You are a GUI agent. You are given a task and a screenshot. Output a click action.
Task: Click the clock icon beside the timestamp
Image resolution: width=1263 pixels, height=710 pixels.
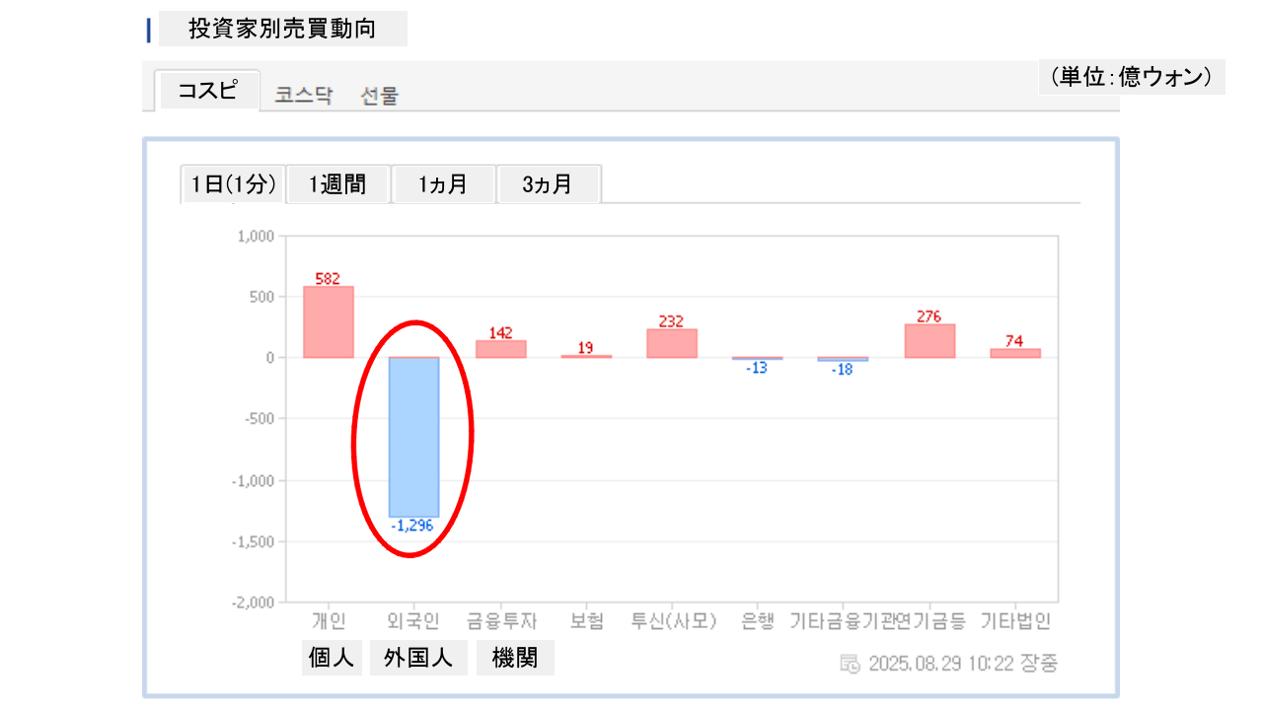click(x=849, y=664)
